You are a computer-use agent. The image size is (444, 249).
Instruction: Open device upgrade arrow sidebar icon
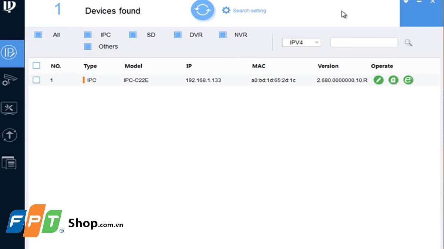click(x=9, y=135)
